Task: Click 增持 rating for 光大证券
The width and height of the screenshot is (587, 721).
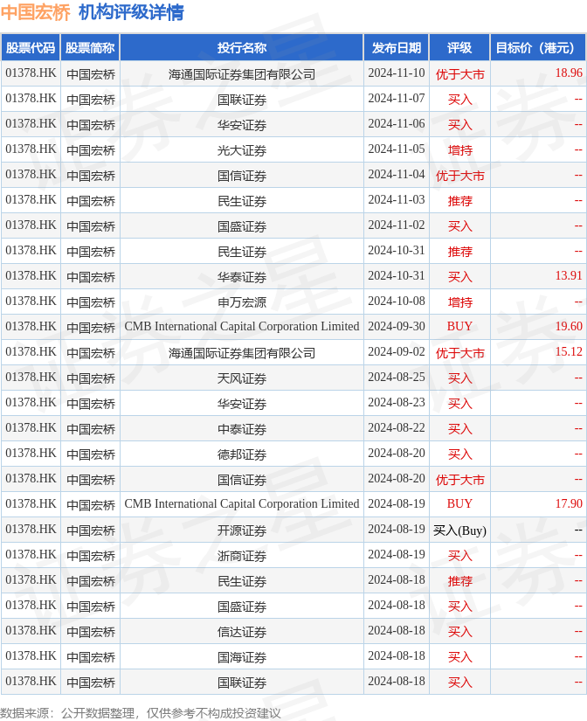Action: tap(459, 150)
